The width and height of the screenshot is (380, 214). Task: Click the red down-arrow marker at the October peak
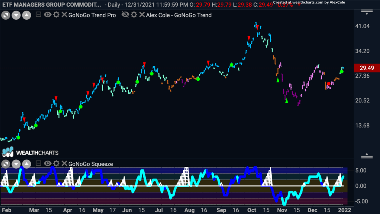(x=258, y=27)
